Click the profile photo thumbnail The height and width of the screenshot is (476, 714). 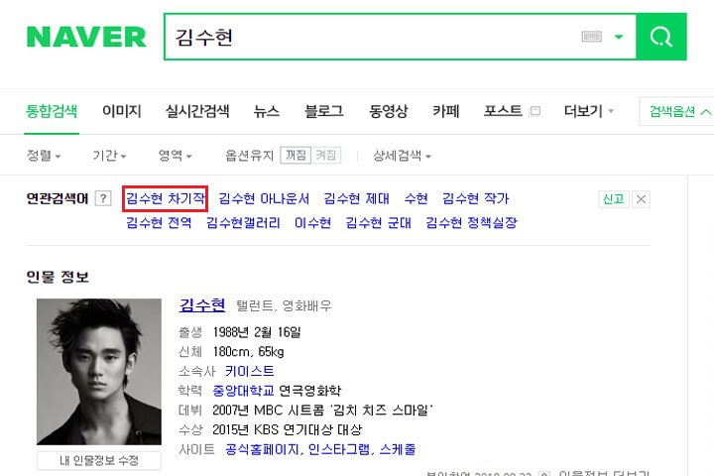coord(99,372)
